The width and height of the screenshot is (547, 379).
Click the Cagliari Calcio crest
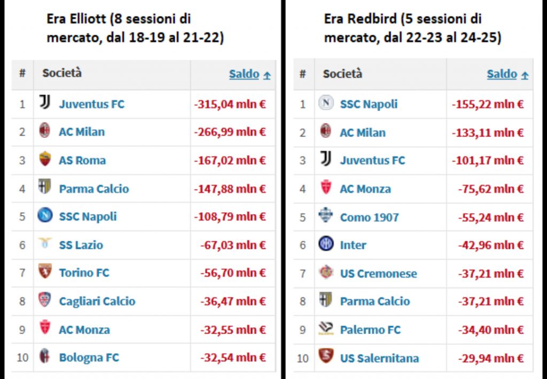point(45,300)
